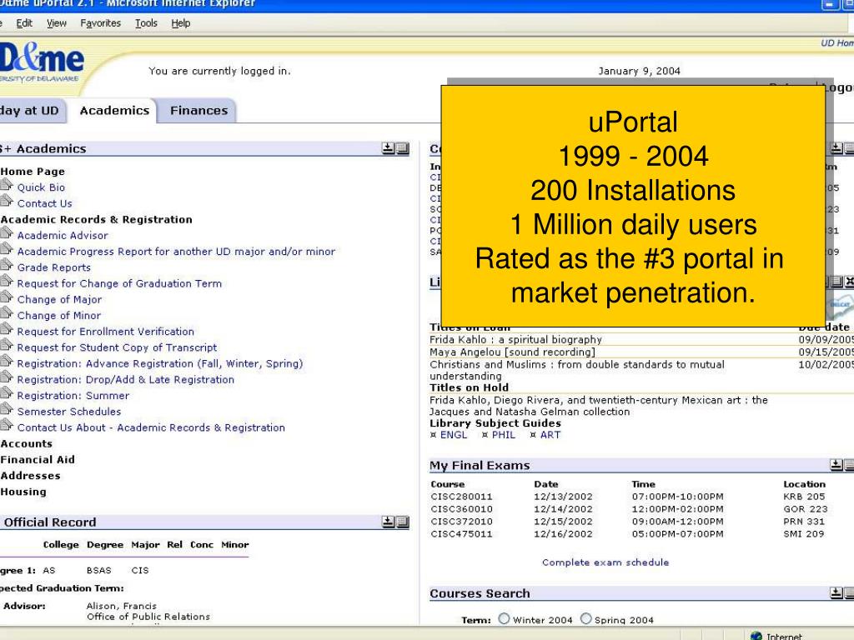Switch to the Finances tab
Image resolution: width=854 pixels, height=640 pixels.
click(198, 111)
